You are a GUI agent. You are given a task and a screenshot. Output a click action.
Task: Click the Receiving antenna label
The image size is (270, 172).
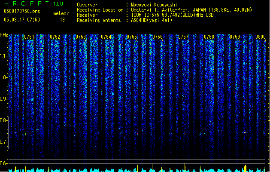pos(99,20)
